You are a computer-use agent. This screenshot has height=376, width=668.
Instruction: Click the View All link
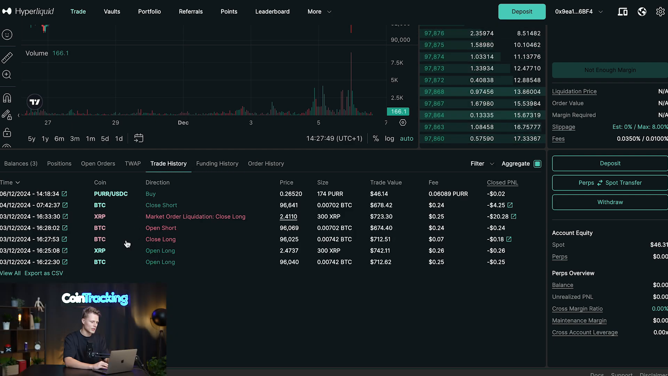click(x=10, y=273)
